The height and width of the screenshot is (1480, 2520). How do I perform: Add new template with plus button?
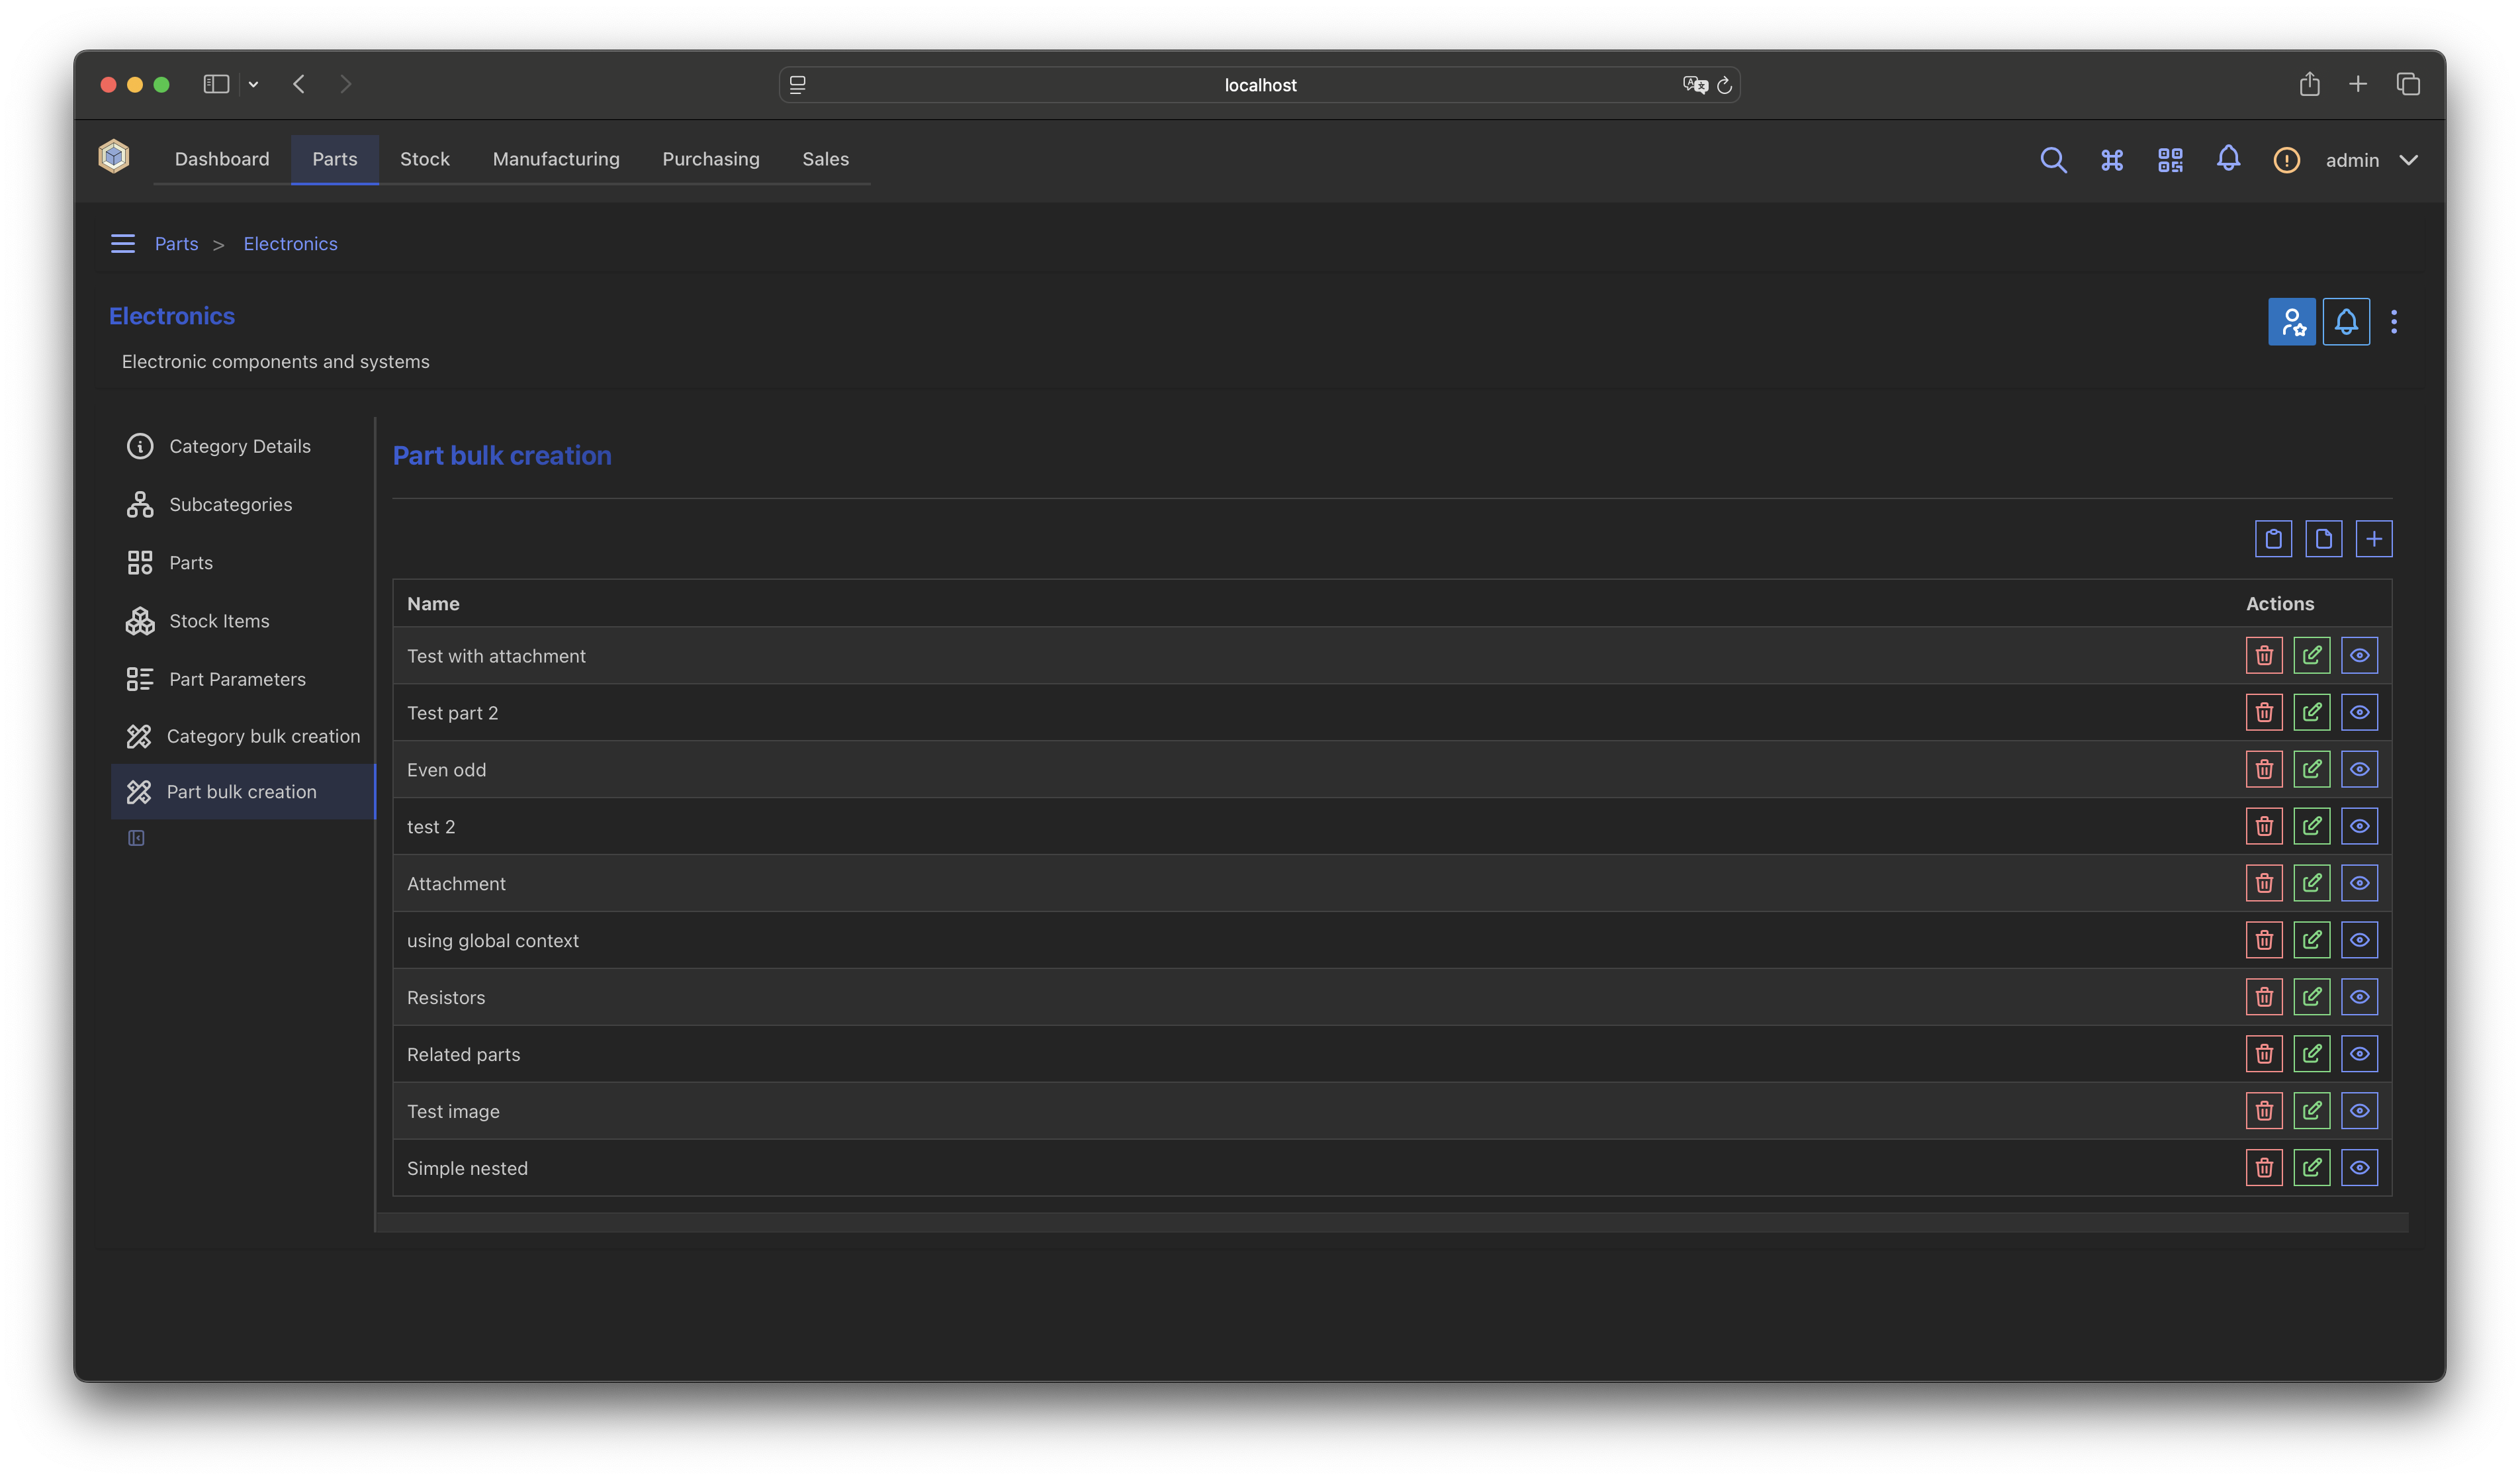[2374, 539]
